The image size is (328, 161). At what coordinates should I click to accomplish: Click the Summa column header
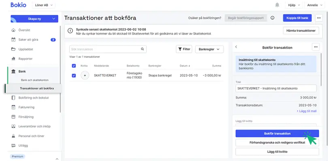click(x=217, y=66)
